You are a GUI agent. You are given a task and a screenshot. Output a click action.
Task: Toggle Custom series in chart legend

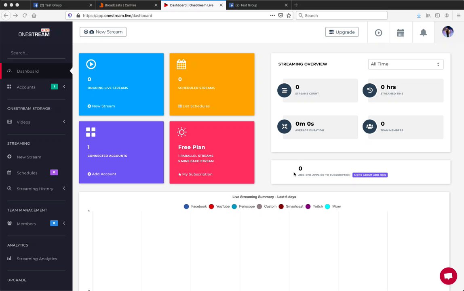(x=267, y=207)
